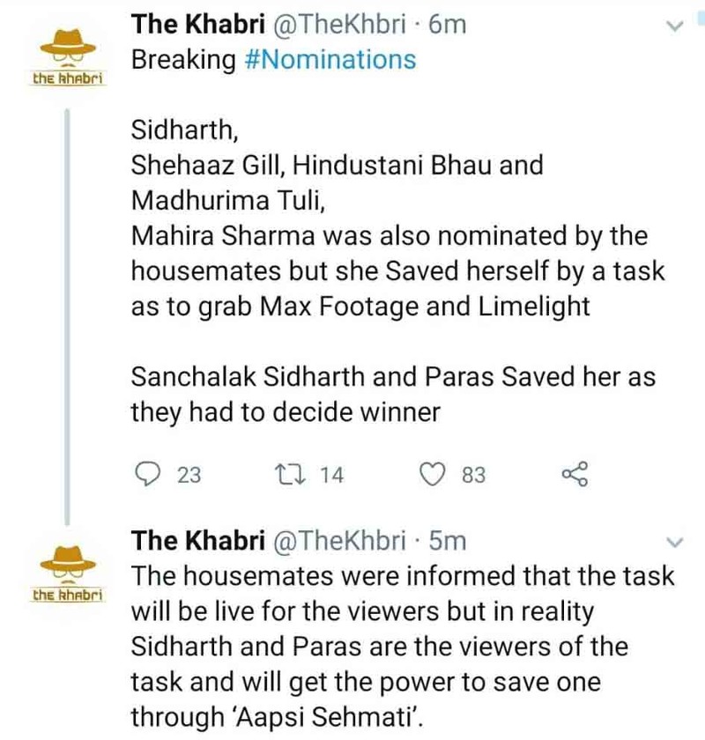Screen dimensions: 705x740
Task: Open the 6m timestamp of first tweet
Action: coord(447,25)
